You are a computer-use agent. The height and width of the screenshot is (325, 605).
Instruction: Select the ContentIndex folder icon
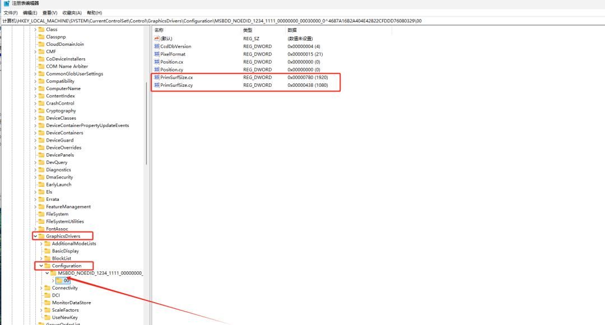[41, 96]
